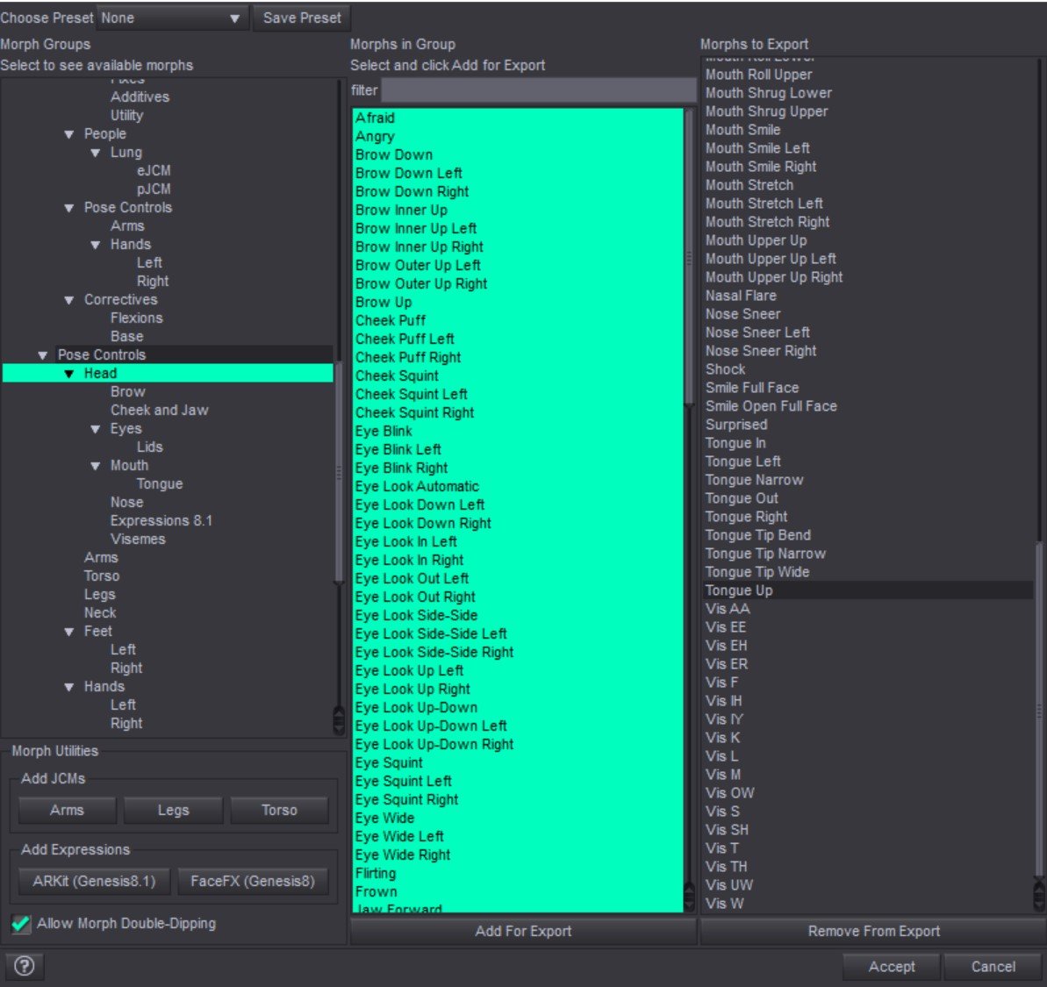Image resolution: width=1047 pixels, height=987 pixels.
Task: Click the Save Preset button
Action: (x=302, y=18)
